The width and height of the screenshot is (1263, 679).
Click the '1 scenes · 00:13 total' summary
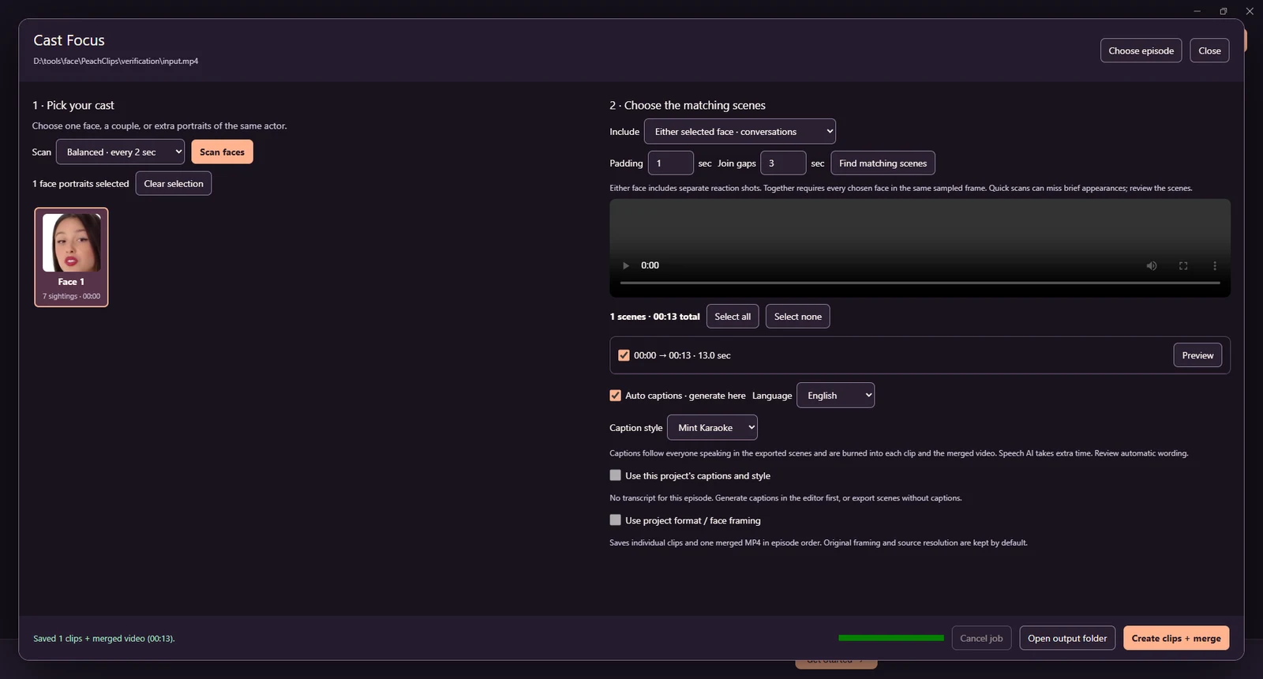tap(654, 317)
